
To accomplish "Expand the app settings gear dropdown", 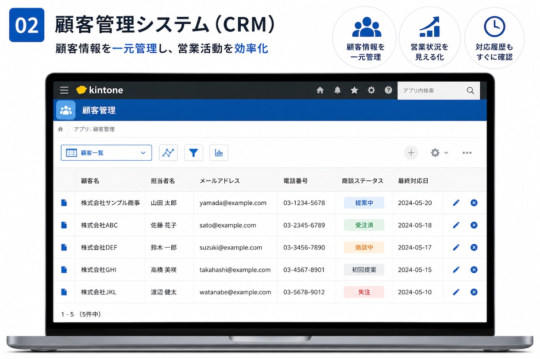I will coord(439,153).
